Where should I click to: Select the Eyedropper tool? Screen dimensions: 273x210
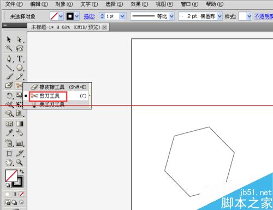point(9,132)
